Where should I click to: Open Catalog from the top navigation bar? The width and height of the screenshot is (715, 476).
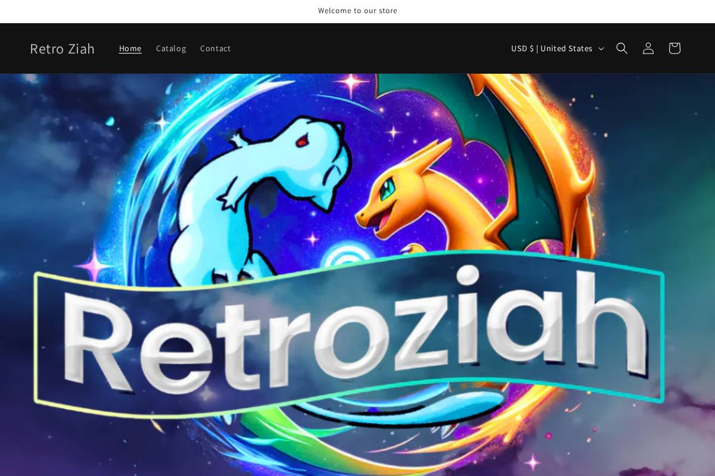171,48
